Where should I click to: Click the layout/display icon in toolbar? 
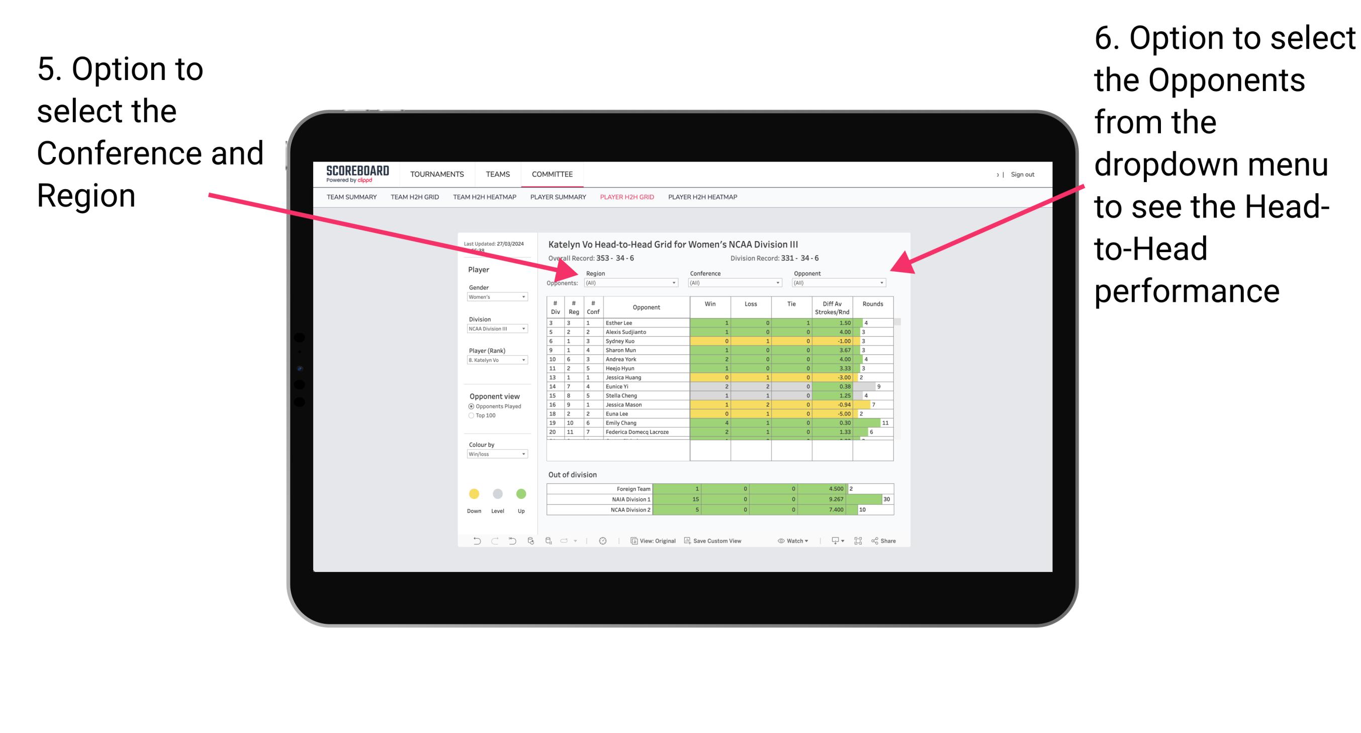[x=858, y=542]
